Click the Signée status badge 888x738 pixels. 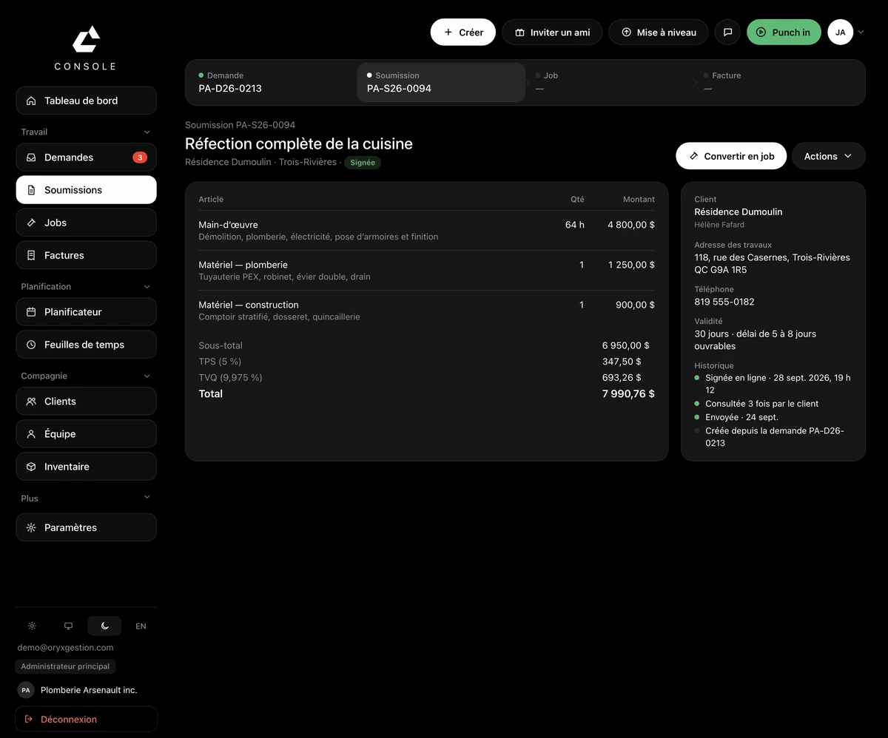point(363,163)
